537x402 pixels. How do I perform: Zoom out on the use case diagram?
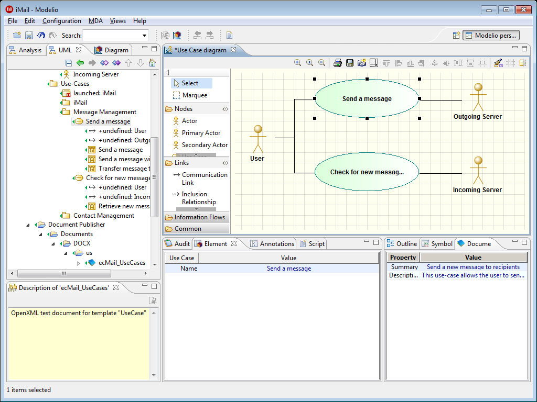tap(321, 63)
